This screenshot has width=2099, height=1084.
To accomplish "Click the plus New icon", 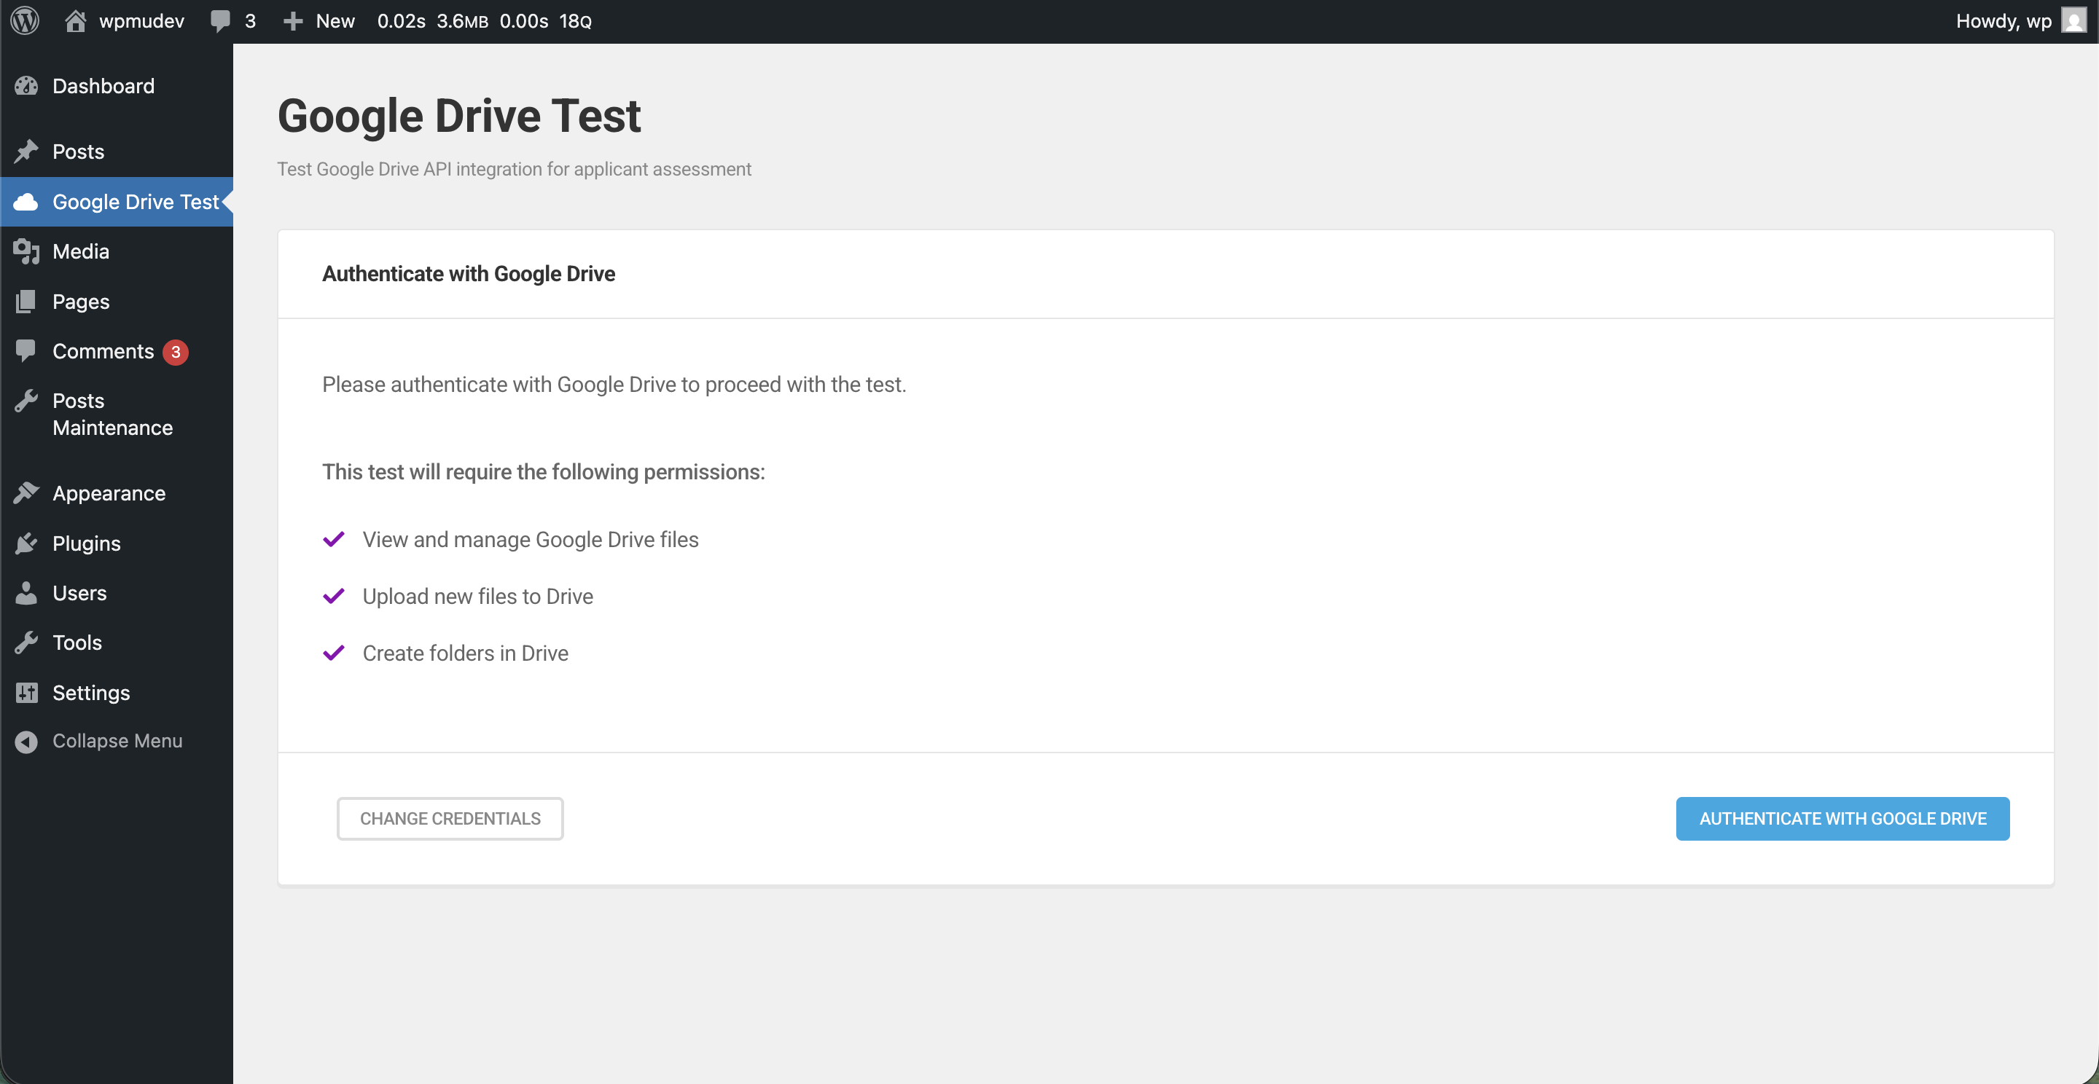I will pyautogui.click(x=292, y=21).
